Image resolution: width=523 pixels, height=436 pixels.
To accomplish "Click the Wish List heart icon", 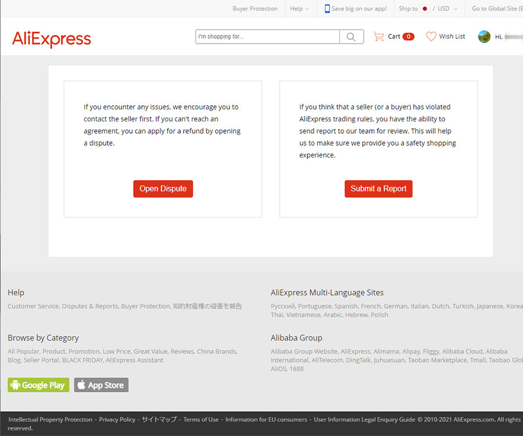I will coord(431,37).
